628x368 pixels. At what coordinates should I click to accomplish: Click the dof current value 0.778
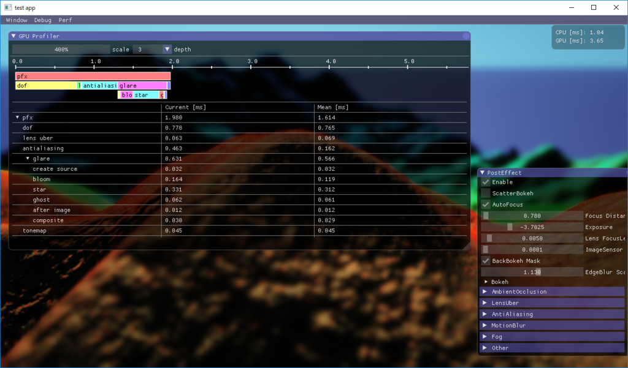click(174, 128)
